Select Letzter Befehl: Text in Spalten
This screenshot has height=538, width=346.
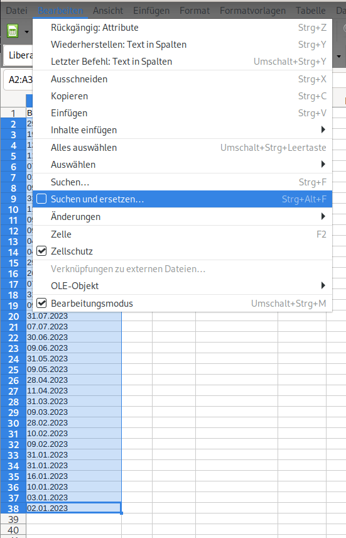coord(183,62)
